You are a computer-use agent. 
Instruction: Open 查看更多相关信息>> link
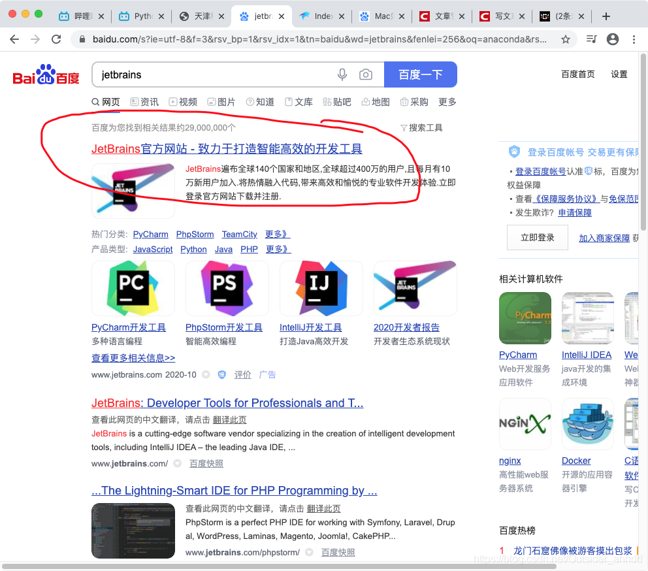pos(133,357)
